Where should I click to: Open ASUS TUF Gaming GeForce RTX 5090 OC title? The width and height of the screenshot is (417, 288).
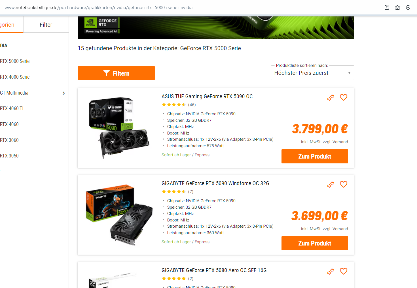pyautogui.click(x=207, y=97)
